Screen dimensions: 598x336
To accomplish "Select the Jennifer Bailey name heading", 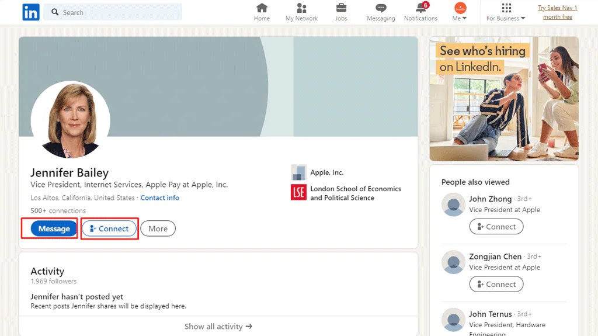I will [69, 172].
